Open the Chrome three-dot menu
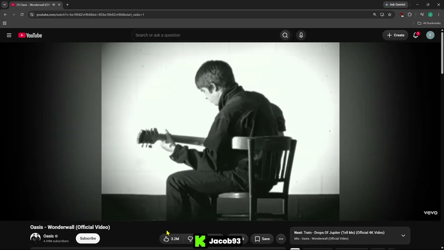The width and height of the screenshot is (444, 250). (x=439, y=15)
